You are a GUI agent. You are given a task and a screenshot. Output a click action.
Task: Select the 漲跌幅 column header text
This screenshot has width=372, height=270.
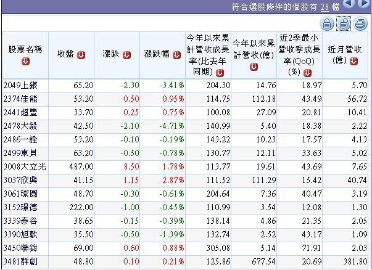point(157,54)
